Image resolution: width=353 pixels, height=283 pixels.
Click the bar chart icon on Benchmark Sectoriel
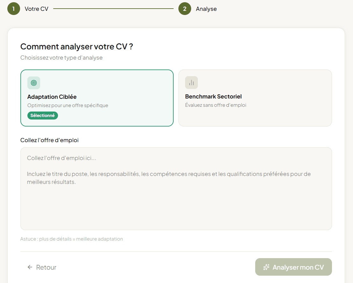click(191, 82)
